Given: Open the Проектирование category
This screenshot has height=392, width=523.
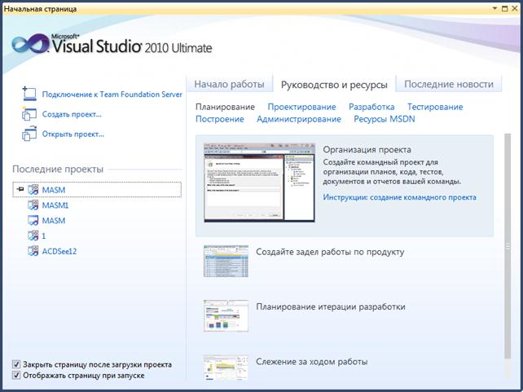Looking at the screenshot, I should point(301,107).
